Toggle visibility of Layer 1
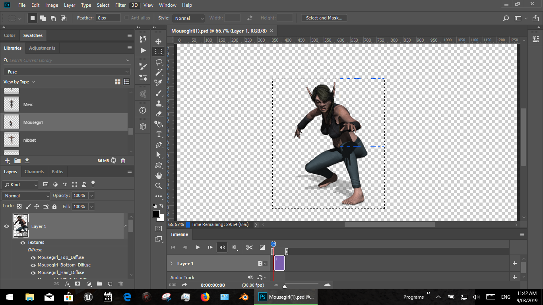This screenshot has height=305, width=543. pos(6,226)
